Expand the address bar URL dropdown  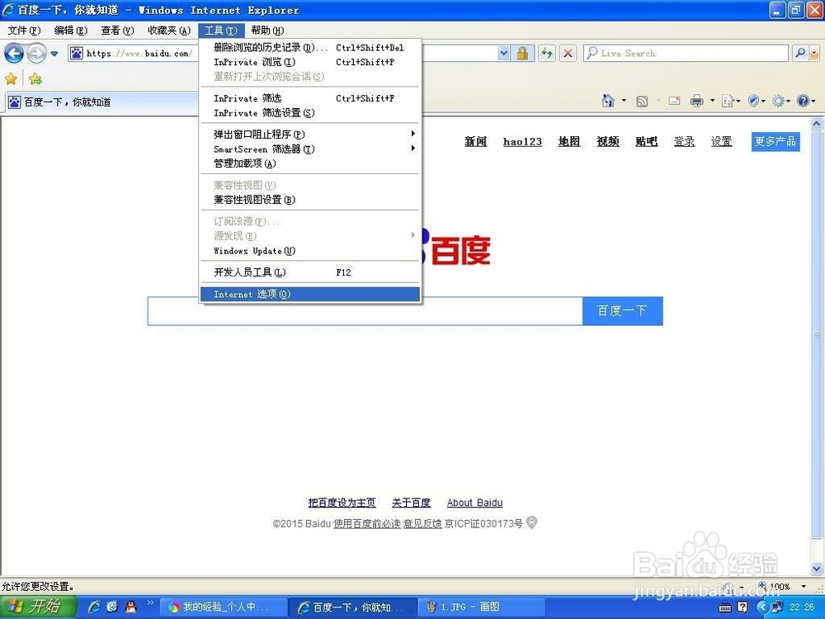(x=503, y=53)
